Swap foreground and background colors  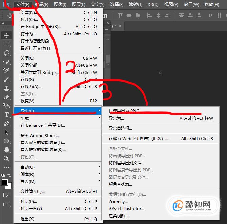pyautogui.click(x=9, y=175)
